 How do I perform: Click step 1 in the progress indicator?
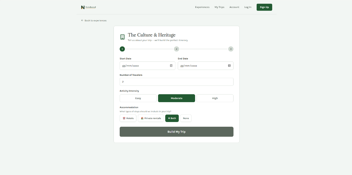[122, 49]
